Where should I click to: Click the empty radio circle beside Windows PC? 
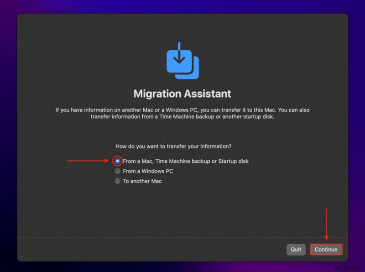[118, 171]
